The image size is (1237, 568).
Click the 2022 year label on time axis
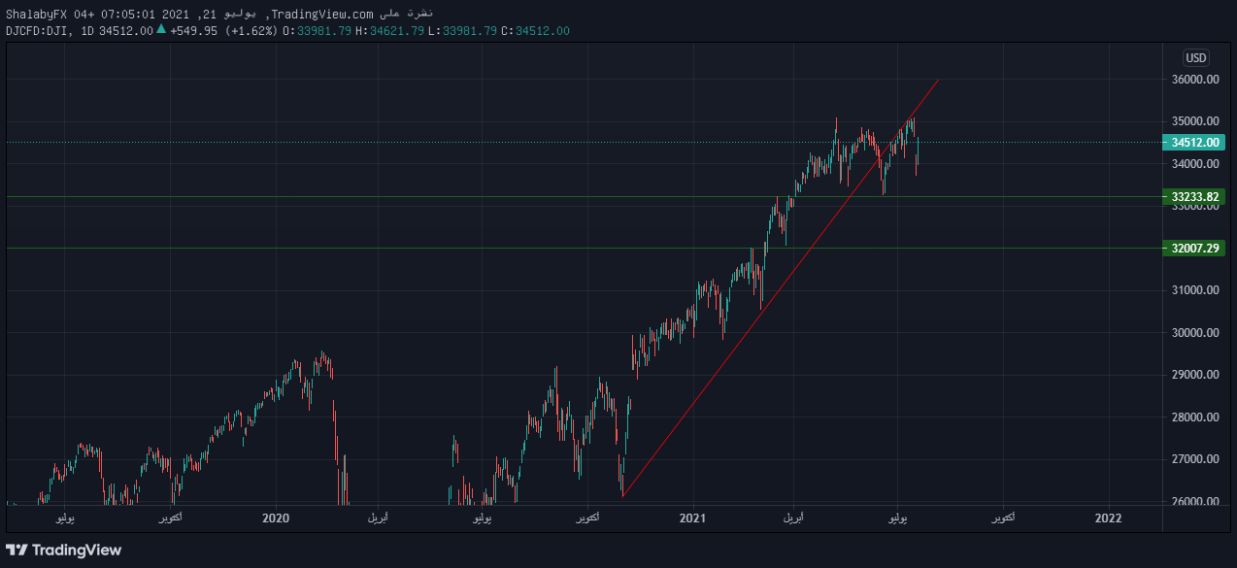pos(1108,518)
